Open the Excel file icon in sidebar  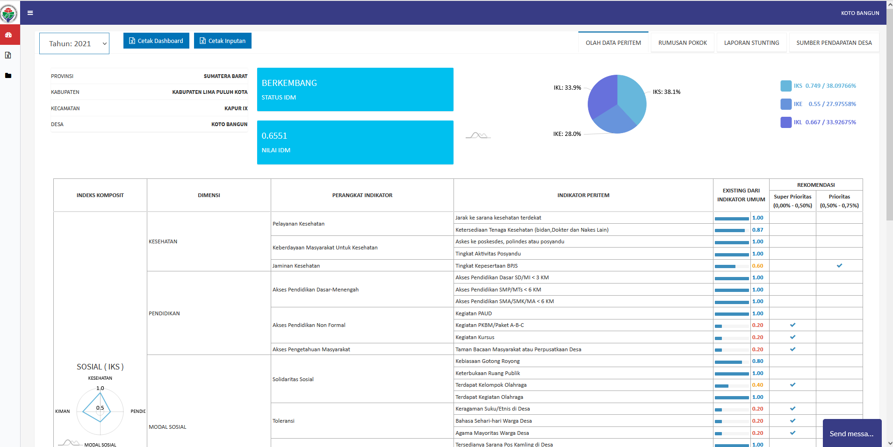pyautogui.click(x=8, y=55)
